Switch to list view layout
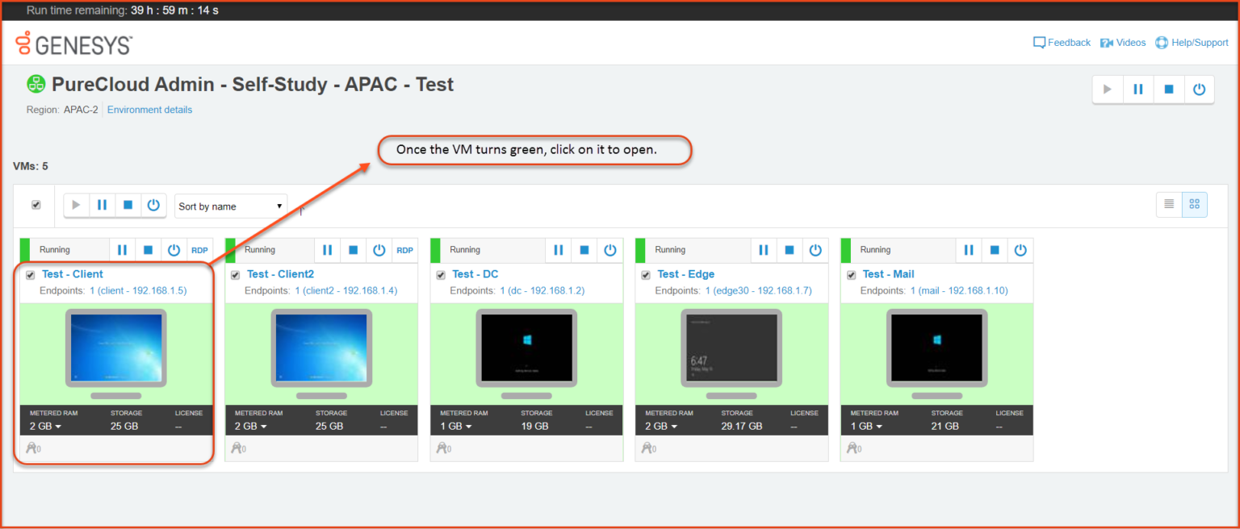 click(1169, 205)
